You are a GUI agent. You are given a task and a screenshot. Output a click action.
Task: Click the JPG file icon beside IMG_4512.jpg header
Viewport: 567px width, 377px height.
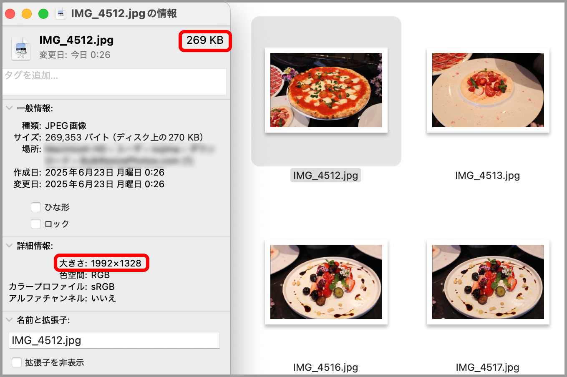21,48
